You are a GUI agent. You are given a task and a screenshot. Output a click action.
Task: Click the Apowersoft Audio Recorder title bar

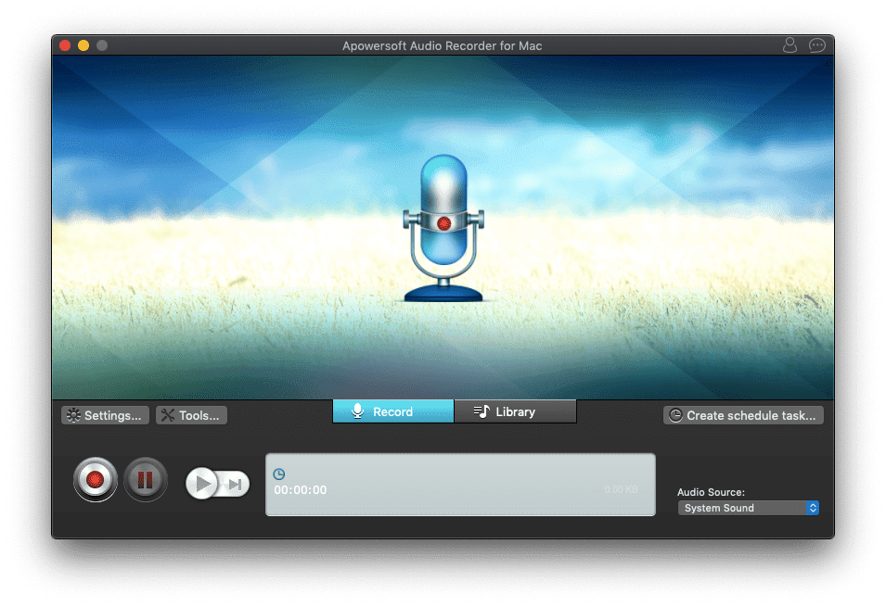[442, 45]
